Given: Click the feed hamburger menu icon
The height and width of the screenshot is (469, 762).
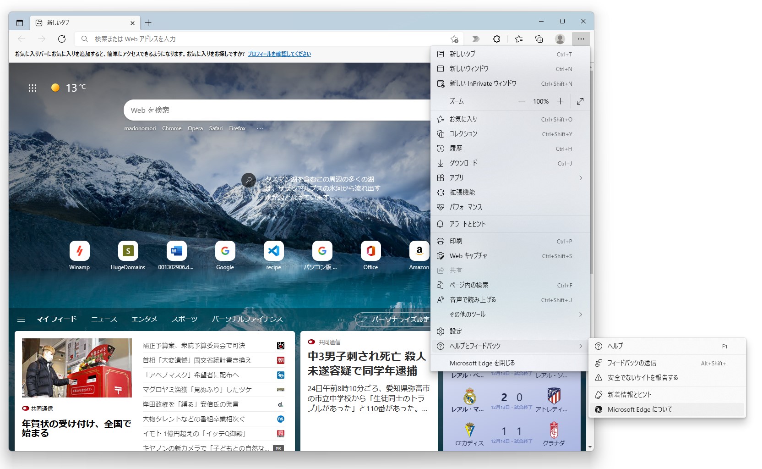Looking at the screenshot, I should [x=21, y=319].
